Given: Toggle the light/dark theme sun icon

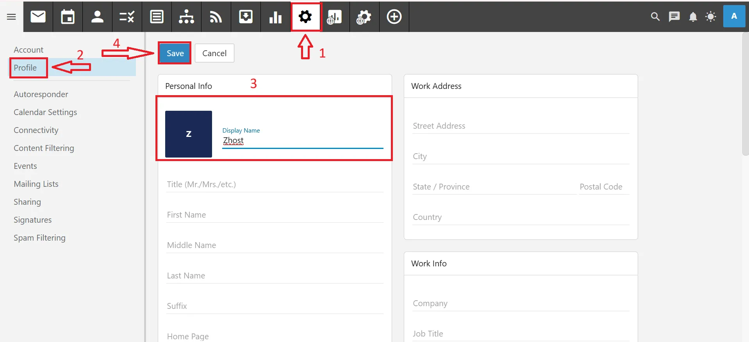Looking at the screenshot, I should tap(710, 17).
